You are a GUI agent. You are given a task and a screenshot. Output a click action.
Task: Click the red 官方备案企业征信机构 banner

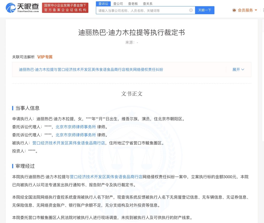coord(65,8)
